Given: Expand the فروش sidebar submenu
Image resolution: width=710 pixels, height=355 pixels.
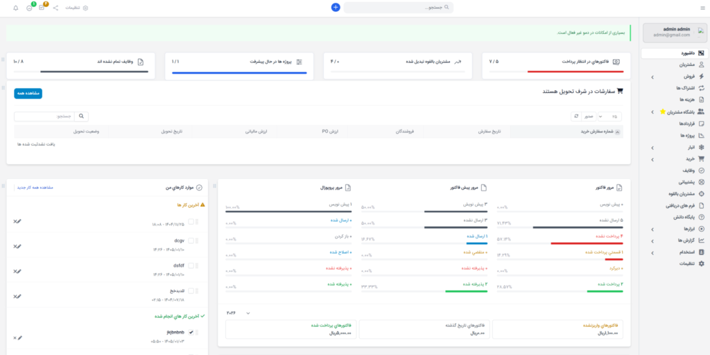Looking at the screenshot, I should coord(652,77).
